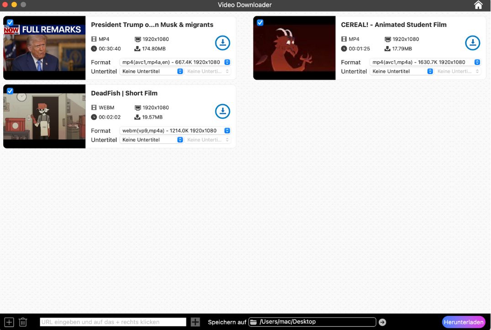Uncheck the President Trump video selection
The height and width of the screenshot is (330, 491).
pos(10,22)
